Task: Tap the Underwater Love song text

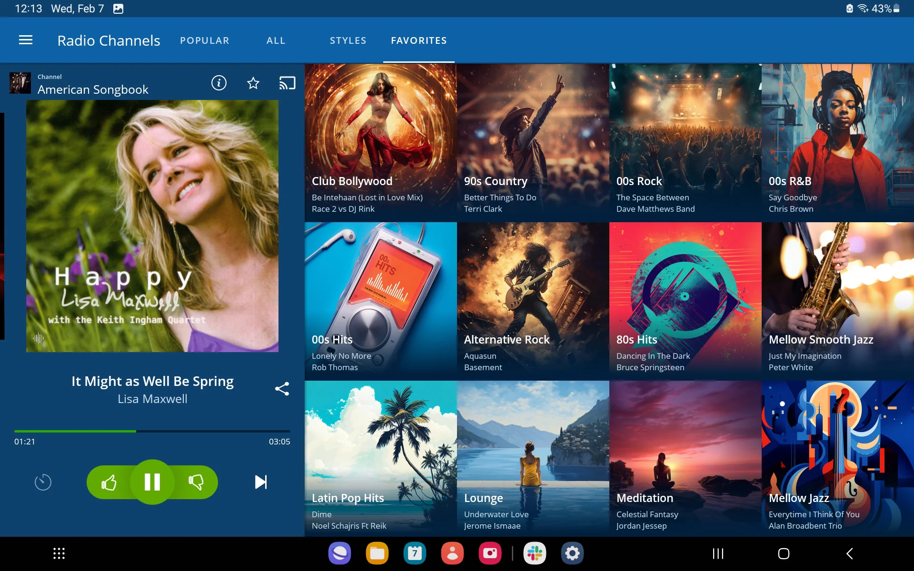Action: point(496,514)
